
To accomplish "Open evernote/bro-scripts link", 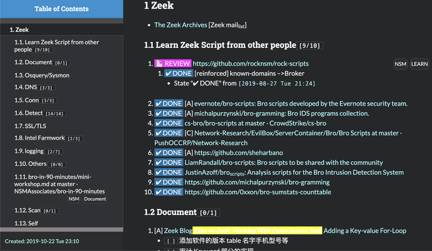I will (301, 103).
